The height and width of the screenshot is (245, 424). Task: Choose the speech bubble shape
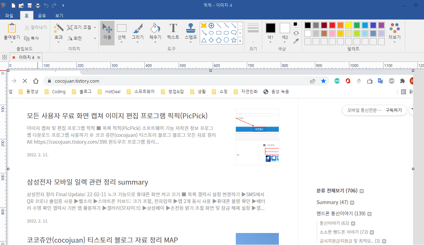click(x=234, y=33)
